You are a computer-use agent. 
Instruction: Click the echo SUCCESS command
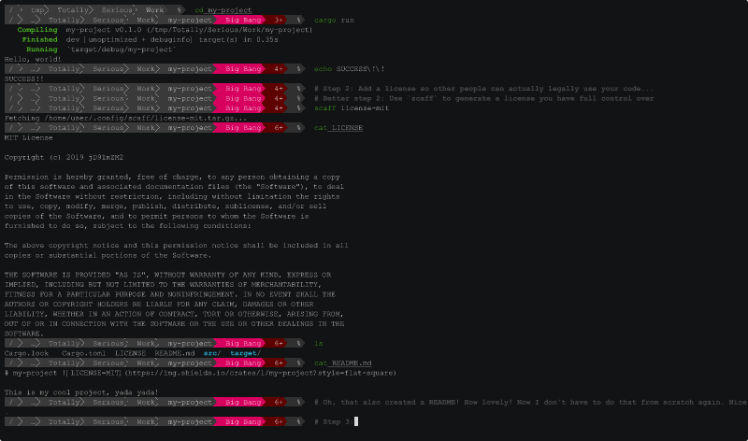click(x=349, y=68)
